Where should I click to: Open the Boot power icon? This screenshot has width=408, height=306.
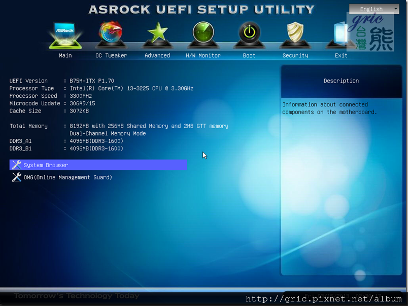click(249, 35)
